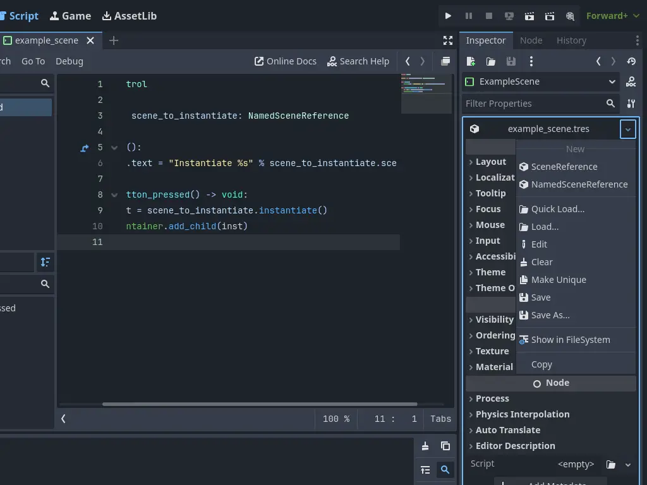Toggle distraction free mode
This screenshot has height=485, width=647.
(x=448, y=40)
